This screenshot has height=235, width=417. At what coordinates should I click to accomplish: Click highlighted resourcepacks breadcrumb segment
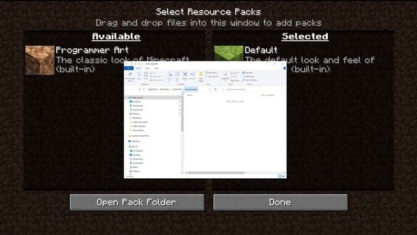pyautogui.click(x=191, y=89)
